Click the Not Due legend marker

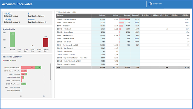(10, 60)
